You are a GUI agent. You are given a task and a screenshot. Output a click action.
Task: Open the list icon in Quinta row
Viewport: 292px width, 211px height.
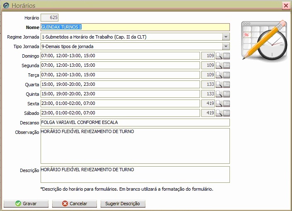pyautogui.click(x=227, y=94)
